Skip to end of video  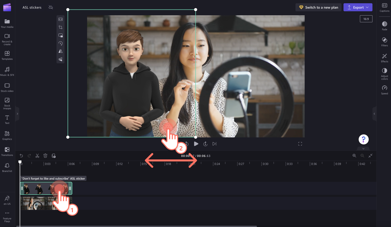pyautogui.click(x=214, y=144)
